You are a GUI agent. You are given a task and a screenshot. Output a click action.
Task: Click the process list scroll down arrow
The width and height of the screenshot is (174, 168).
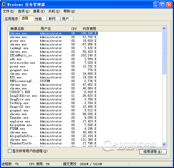pyautogui.click(x=164, y=144)
